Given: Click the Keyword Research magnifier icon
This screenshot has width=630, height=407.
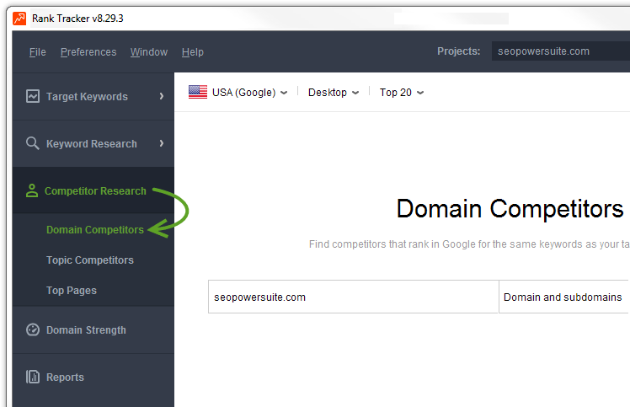Looking at the screenshot, I should (x=33, y=143).
